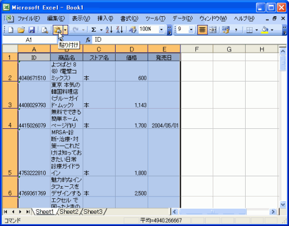Click the horizontal scrollbar right arrow

(x=273, y=212)
